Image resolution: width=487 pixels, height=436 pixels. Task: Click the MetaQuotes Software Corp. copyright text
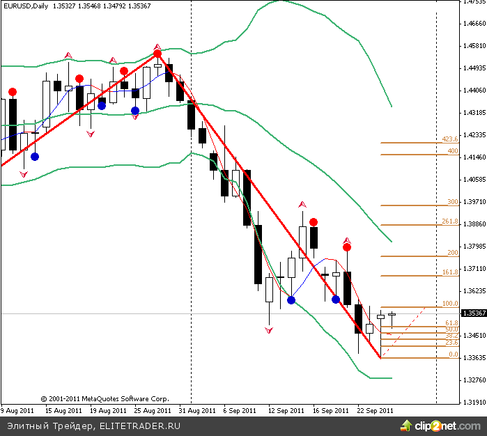pos(105,399)
